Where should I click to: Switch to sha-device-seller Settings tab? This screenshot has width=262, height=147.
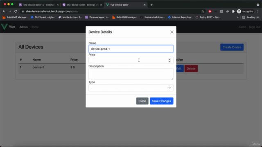[x=82, y=5]
